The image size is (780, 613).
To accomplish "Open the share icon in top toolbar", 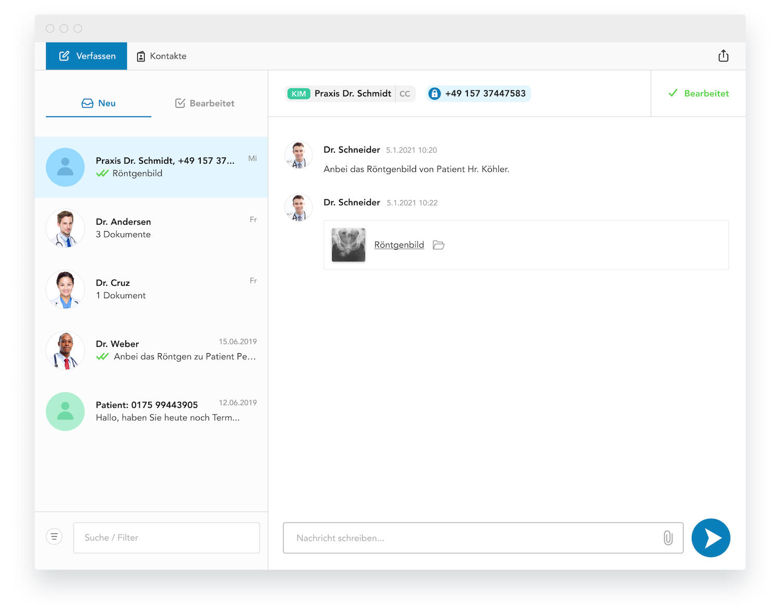I will pos(723,56).
